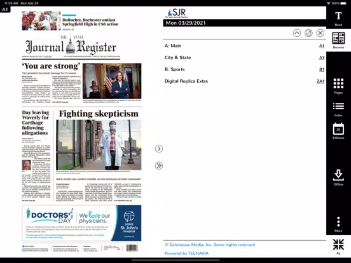The image size is (351, 263).
Task: Open B: Sports section
Action: pos(175,69)
